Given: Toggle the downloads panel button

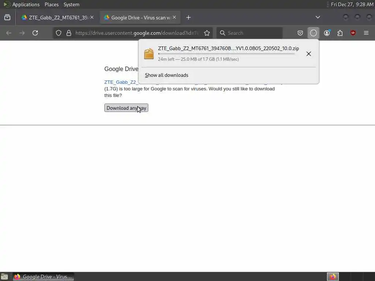Looking at the screenshot, I should [313, 33].
